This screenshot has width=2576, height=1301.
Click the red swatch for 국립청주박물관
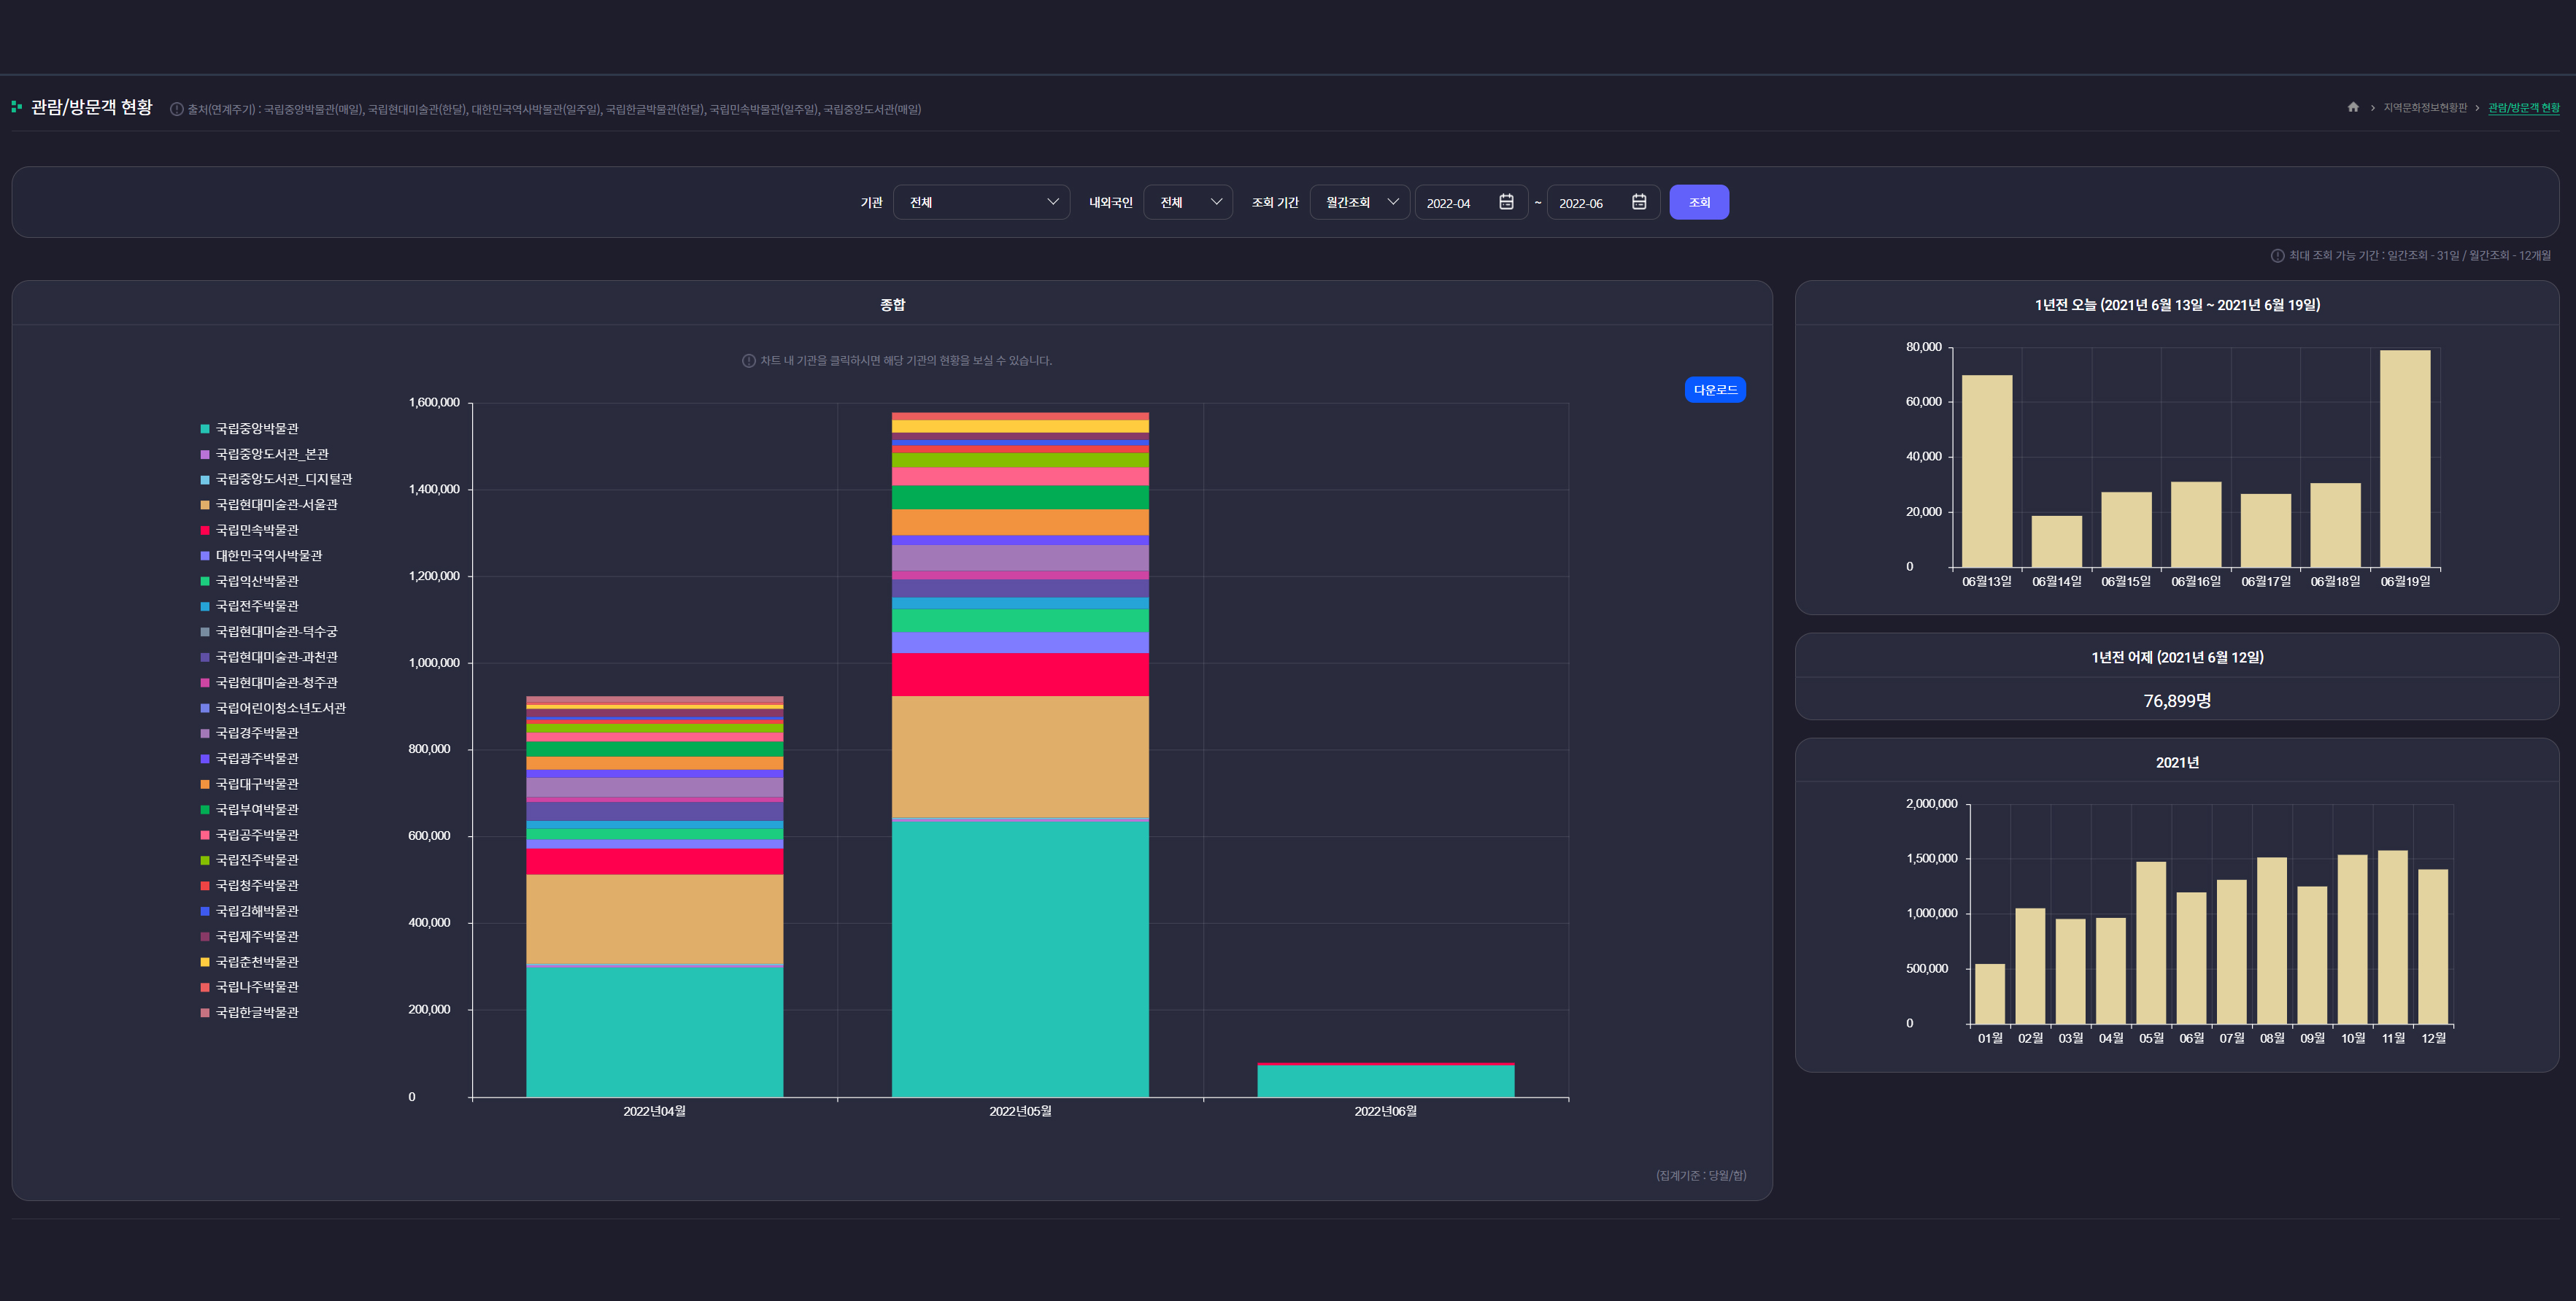[x=205, y=886]
